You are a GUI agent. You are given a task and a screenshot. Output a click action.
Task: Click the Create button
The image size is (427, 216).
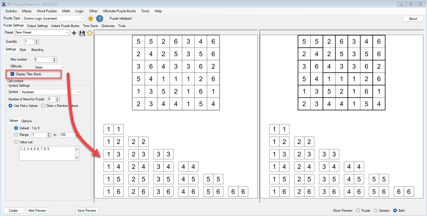(13, 210)
